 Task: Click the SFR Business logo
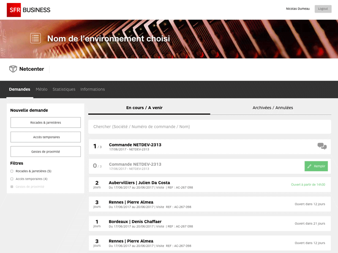(x=28, y=10)
